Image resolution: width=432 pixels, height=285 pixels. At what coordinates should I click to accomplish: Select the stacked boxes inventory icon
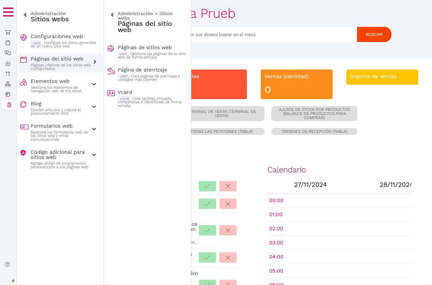(8, 84)
